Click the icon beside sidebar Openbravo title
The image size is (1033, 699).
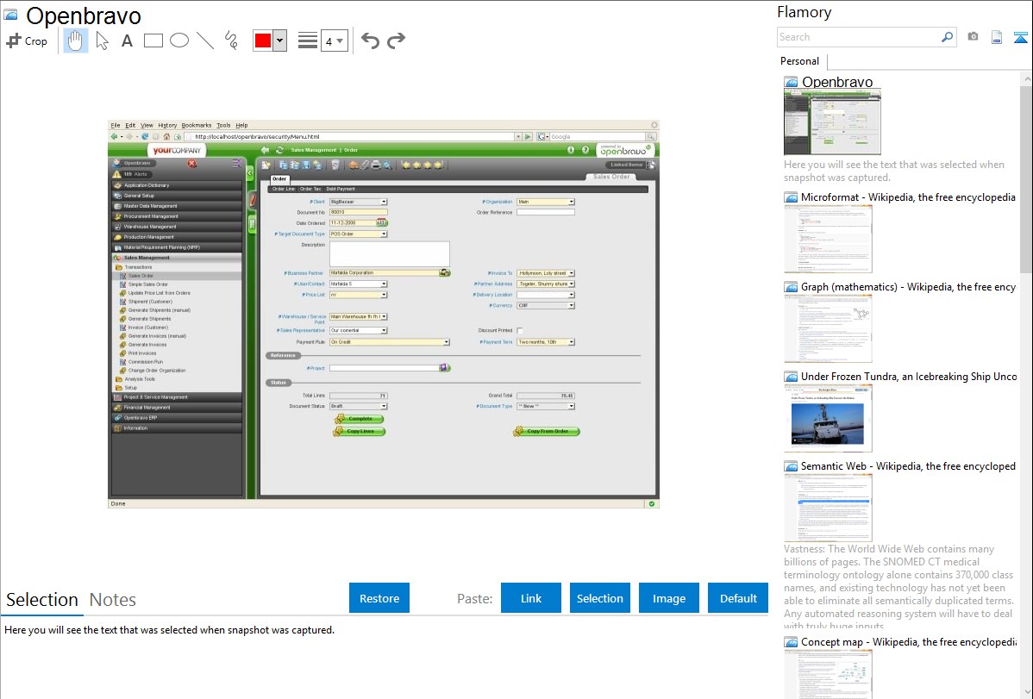click(x=791, y=83)
